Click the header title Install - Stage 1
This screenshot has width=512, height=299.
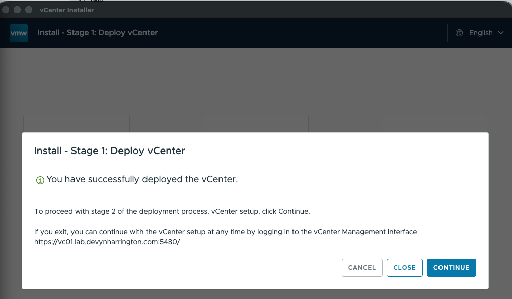pos(98,33)
